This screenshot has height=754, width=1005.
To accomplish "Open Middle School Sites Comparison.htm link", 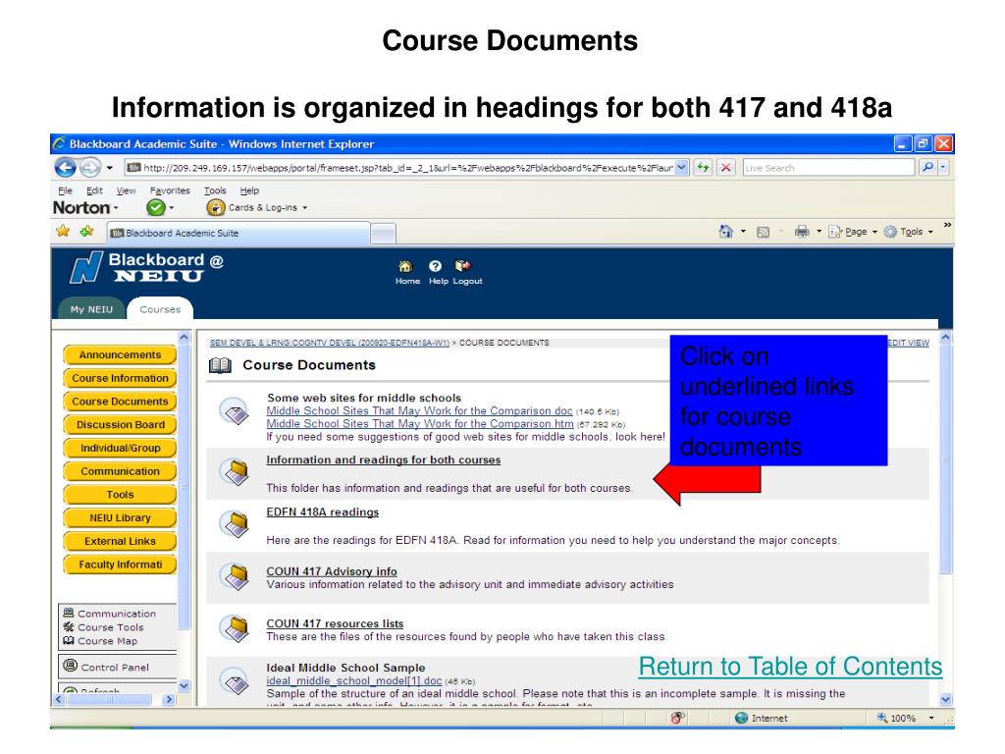I will pos(420,424).
